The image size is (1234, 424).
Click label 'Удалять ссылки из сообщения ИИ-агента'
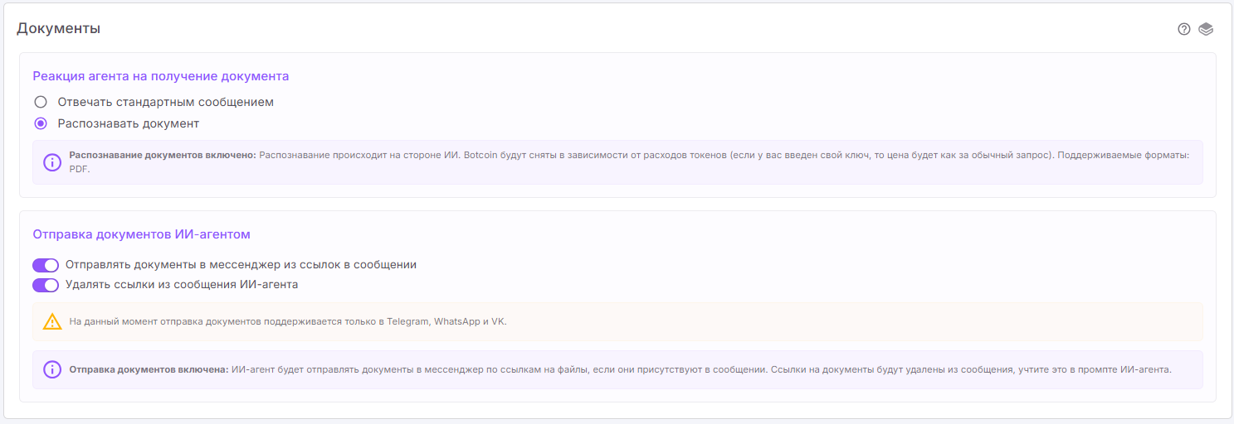(x=182, y=284)
